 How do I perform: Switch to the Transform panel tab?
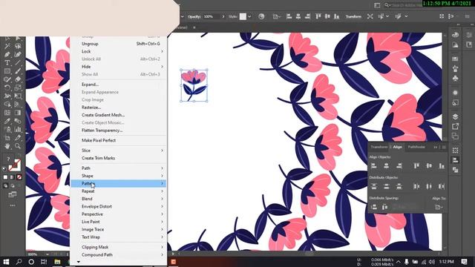point(379,147)
